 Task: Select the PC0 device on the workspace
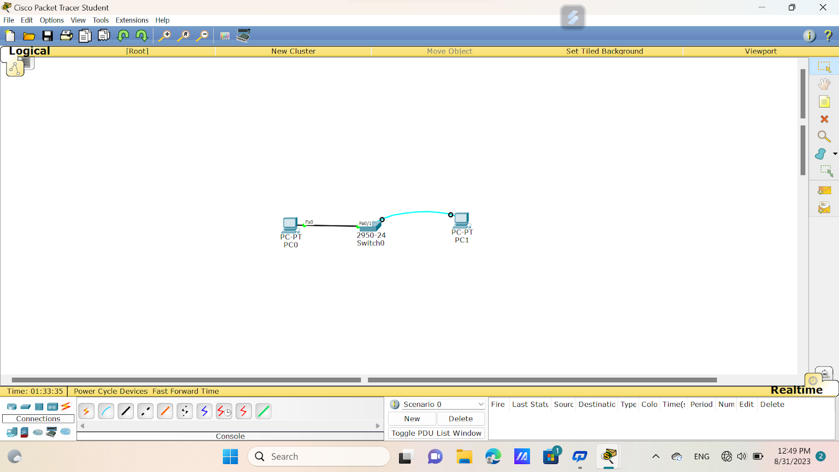[289, 225]
